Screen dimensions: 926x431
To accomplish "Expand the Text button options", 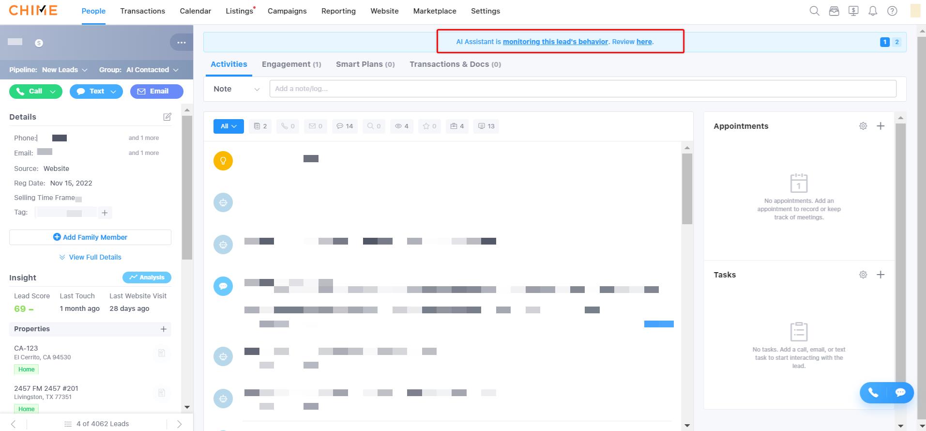I will click(114, 92).
